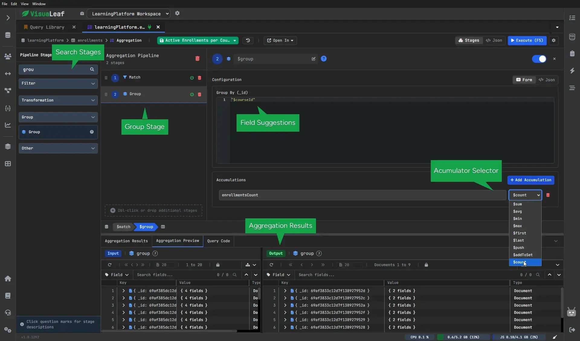The height and width of the screenshot is (341, 580).
Task: Open the Analytics chart panel in left sidebar
Action: (x=8, y=125)
